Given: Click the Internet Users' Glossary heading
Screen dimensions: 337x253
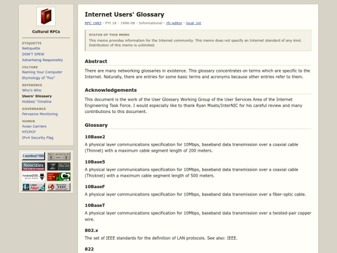Looking at the screenshot, I should (124, 14).
